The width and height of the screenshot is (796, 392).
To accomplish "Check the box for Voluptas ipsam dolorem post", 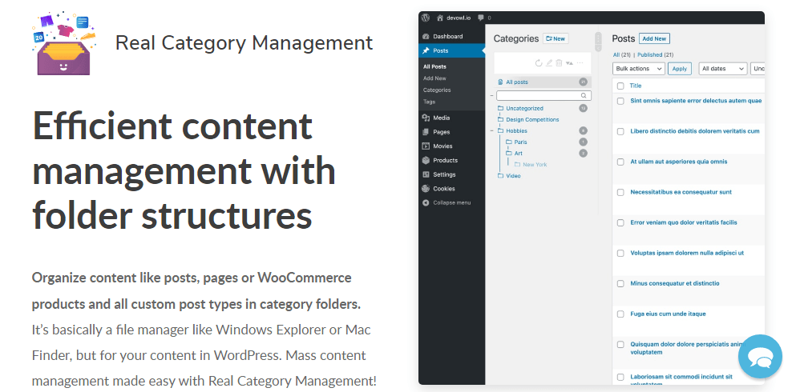I will coord(620,254).
